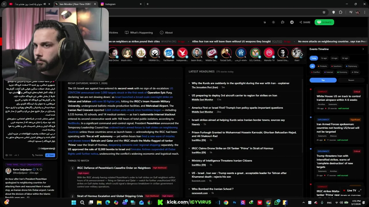Image resolution: width=369 pixels, height=207 pixels.
Task: Select the Masih Alinejad source avatar
Action: [x=127, y=53]
